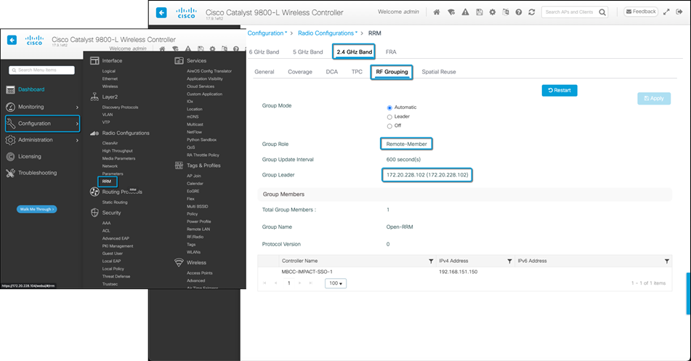Screen dimensions: 691x361
Task: Click the Feedback button
Action: (x=641, y=12)
